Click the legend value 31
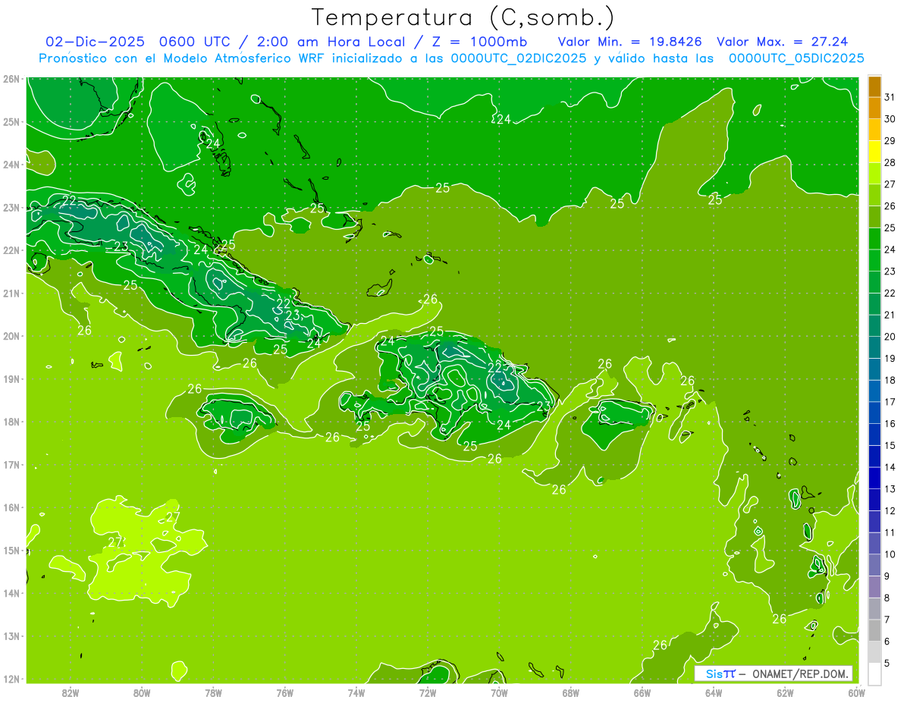Viewport: 910px width, 703px height. pyautogui.click(x=890, y=97)
